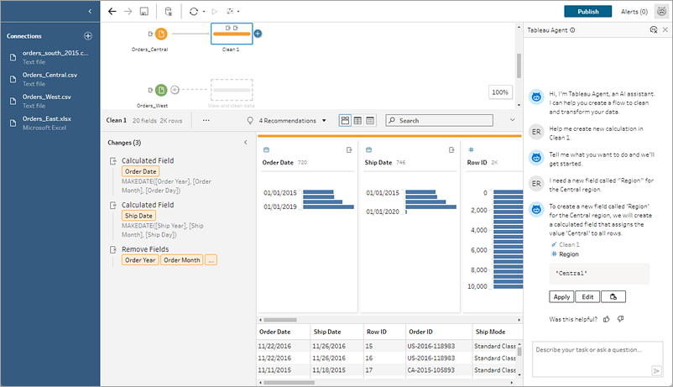The width and height of the screenshot is (673, 387).
Task: Switch to list view
Action: [x=370, y=120]
